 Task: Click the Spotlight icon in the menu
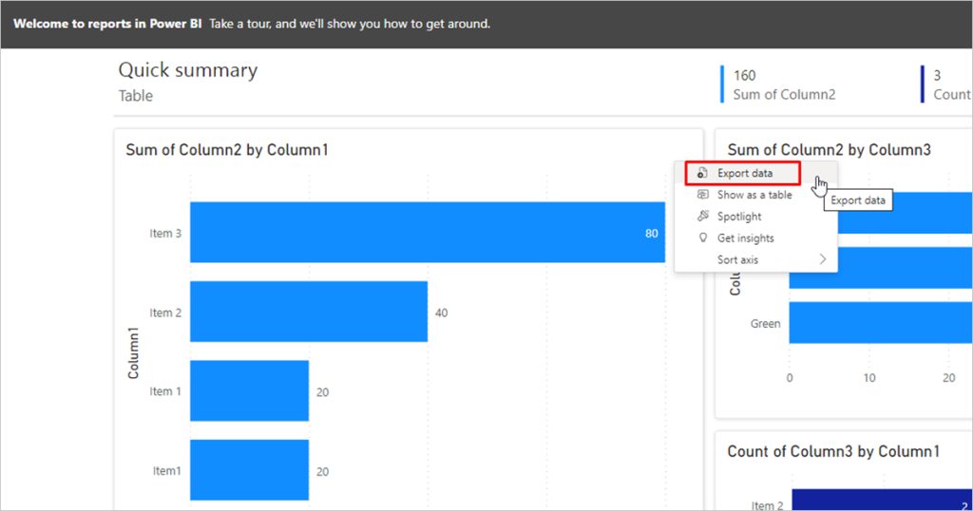point(702,217)
